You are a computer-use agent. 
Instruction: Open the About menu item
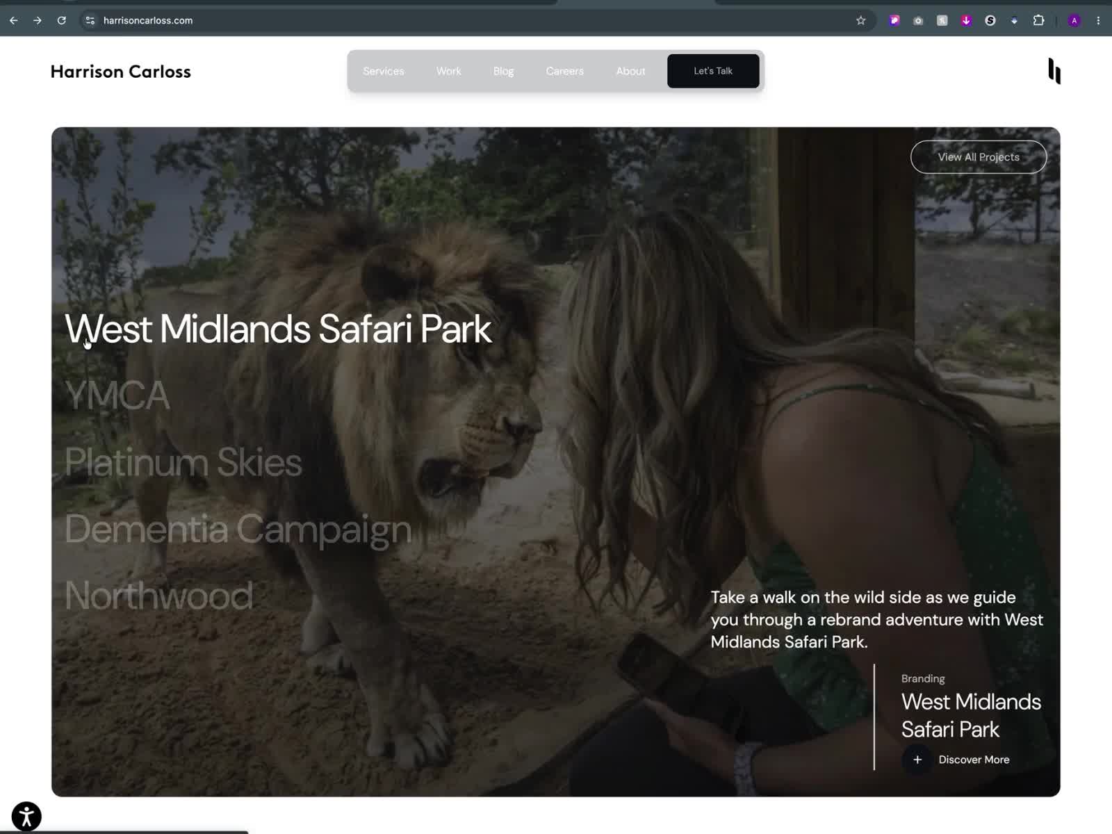click(x=631, y=71)
